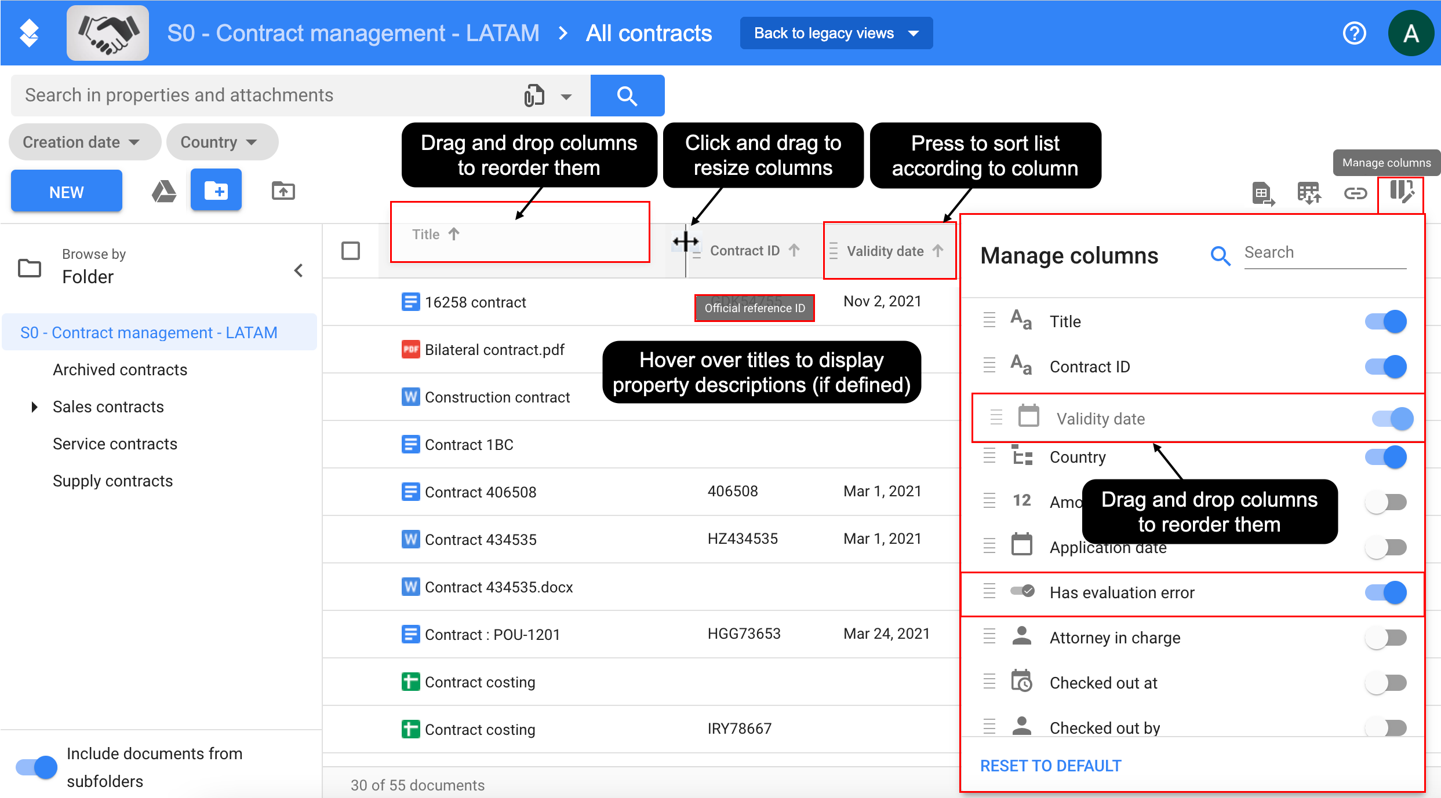Sort by Contract ID column header

pyautogui.click(x=755, y=251)
